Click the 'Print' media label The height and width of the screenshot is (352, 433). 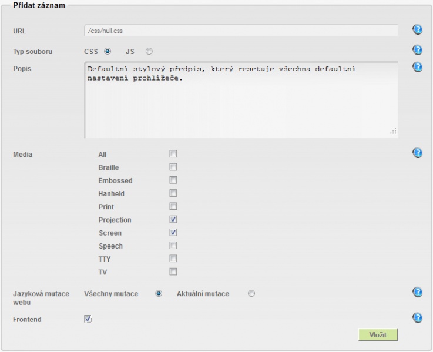(106, 207)
